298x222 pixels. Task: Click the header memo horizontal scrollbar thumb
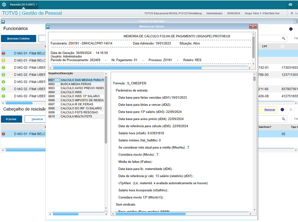coord(127,68)
